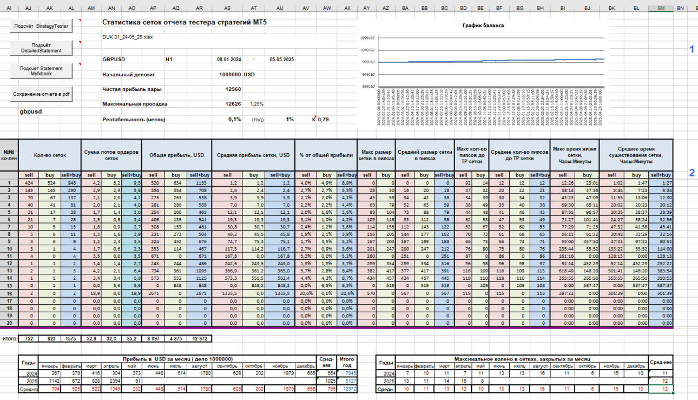Select 2024 yearly total cell 7845
Image resolution: width=698 pixels, height=400 pixels.
[346, 373]
